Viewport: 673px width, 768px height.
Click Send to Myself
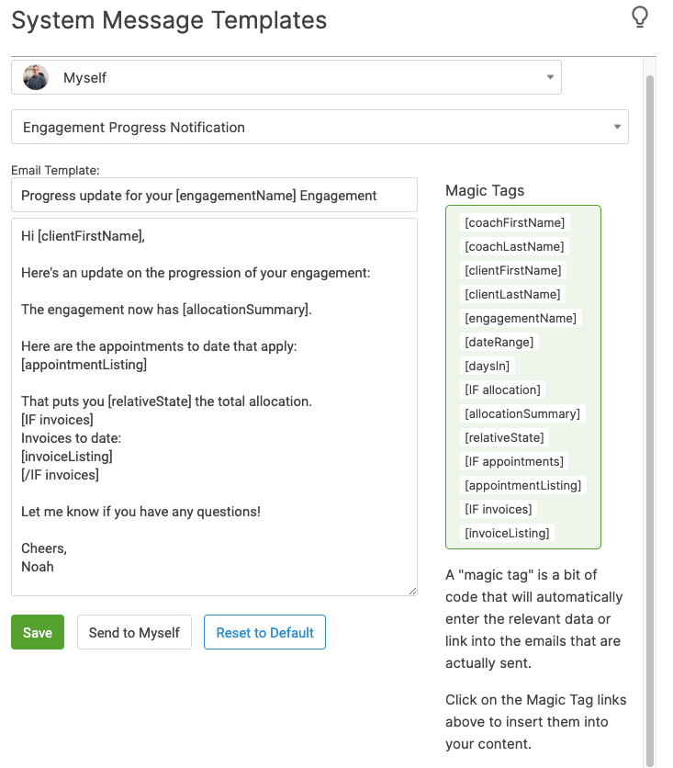coord(134,632)
